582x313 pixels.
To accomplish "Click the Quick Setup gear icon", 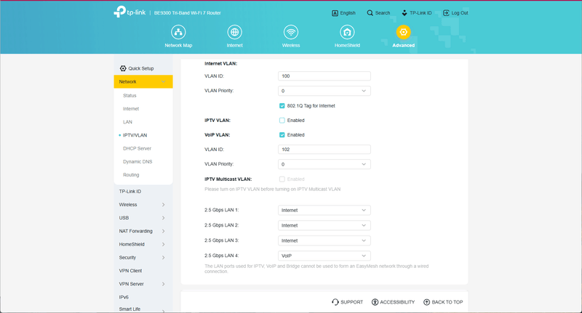I will tap(123, 68).
